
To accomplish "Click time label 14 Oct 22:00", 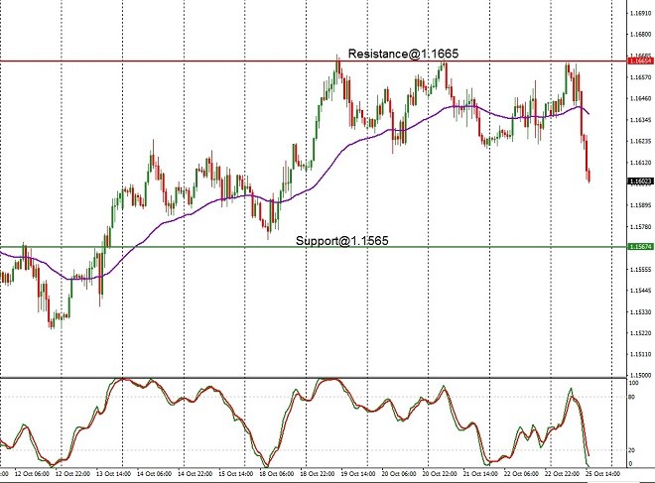I will click(196, 474).
